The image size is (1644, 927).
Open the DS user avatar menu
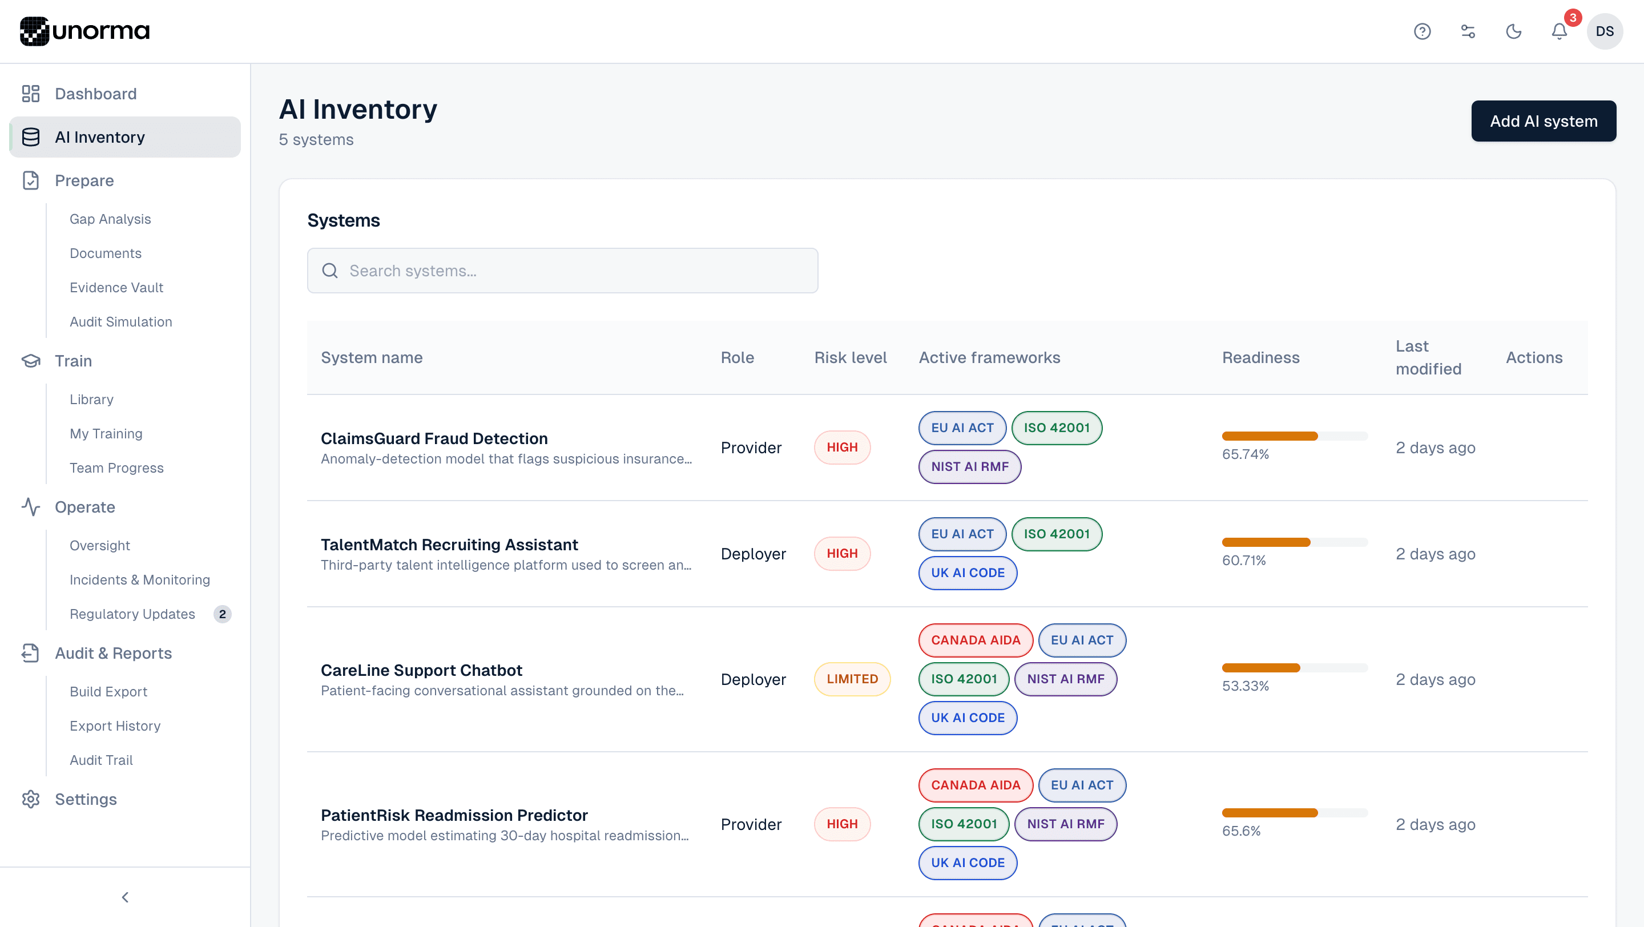point(1605,31)
